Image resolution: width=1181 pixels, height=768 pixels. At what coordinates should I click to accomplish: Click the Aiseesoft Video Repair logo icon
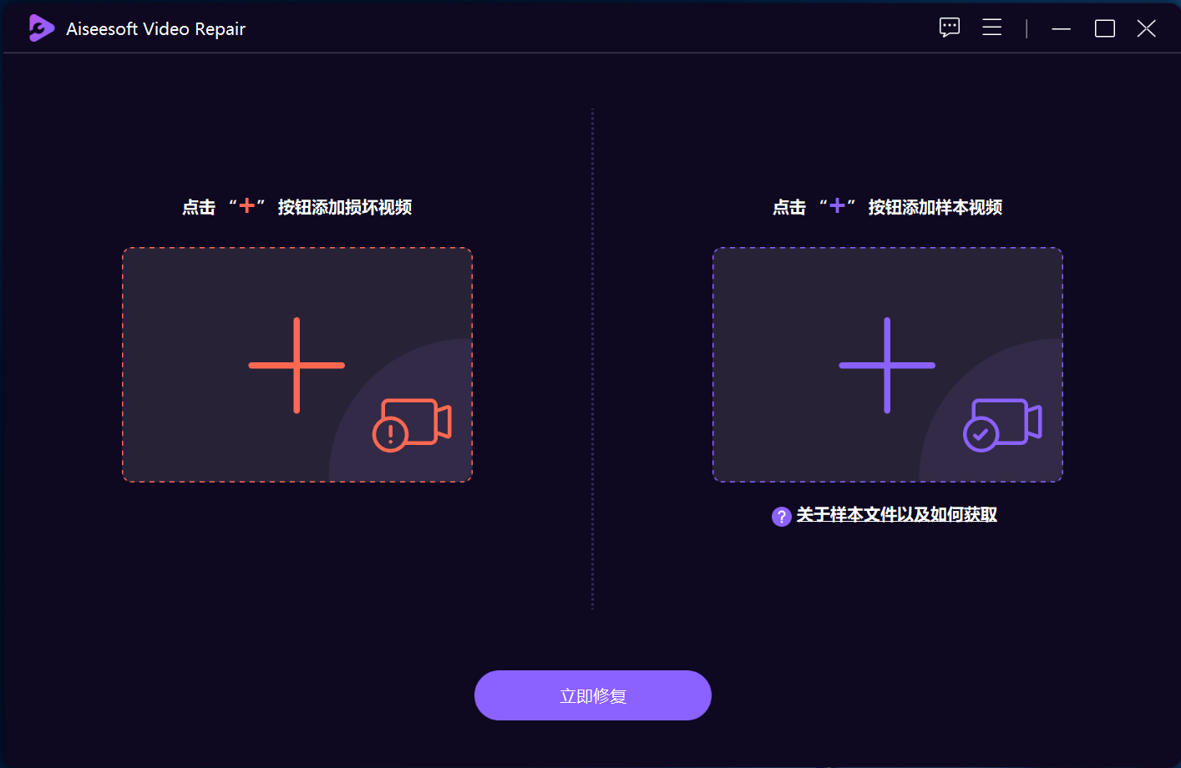(41, 28)
